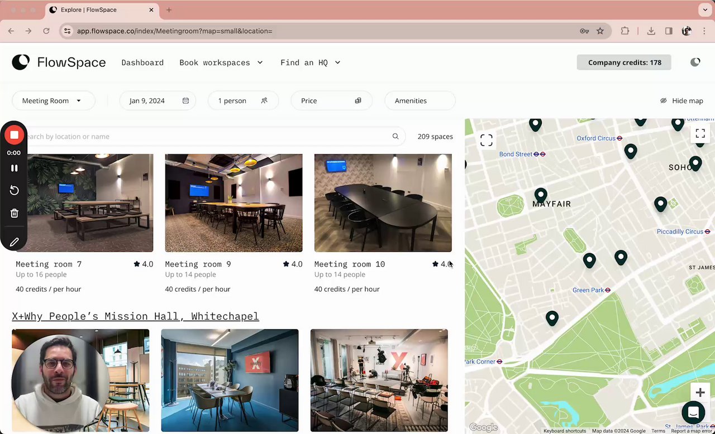Click the Meeting room 7 title

pos(49,264)
